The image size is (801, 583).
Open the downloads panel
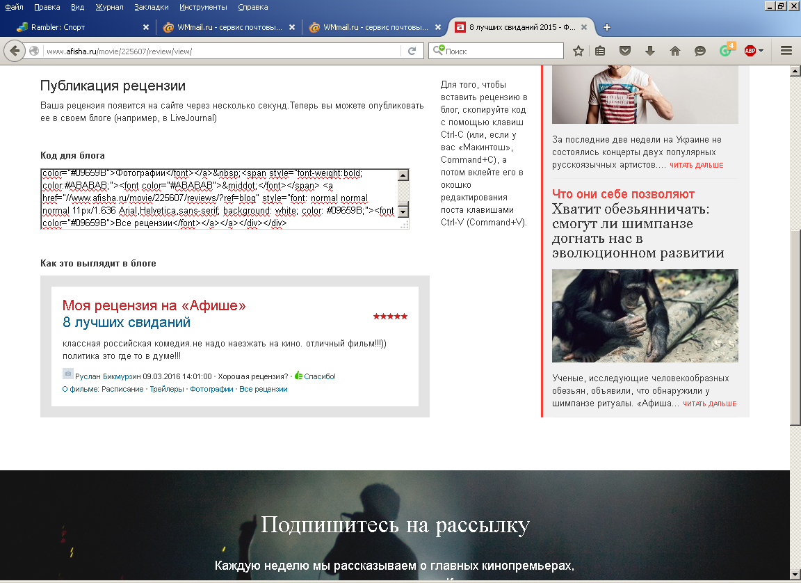tap(650, 51)
